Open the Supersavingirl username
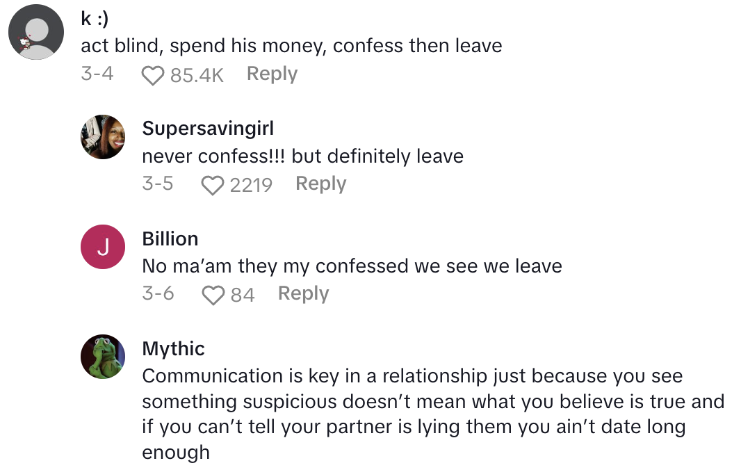 point(208,129)
